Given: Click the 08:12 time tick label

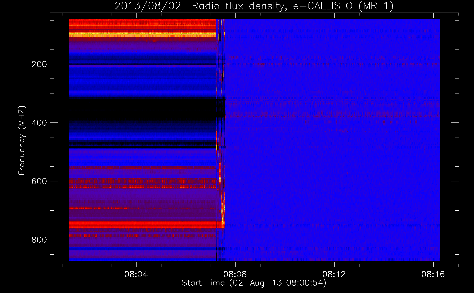Looking at the screenshot, I should coord(334,275).
